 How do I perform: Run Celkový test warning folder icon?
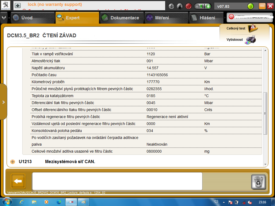tap(252, 28)
